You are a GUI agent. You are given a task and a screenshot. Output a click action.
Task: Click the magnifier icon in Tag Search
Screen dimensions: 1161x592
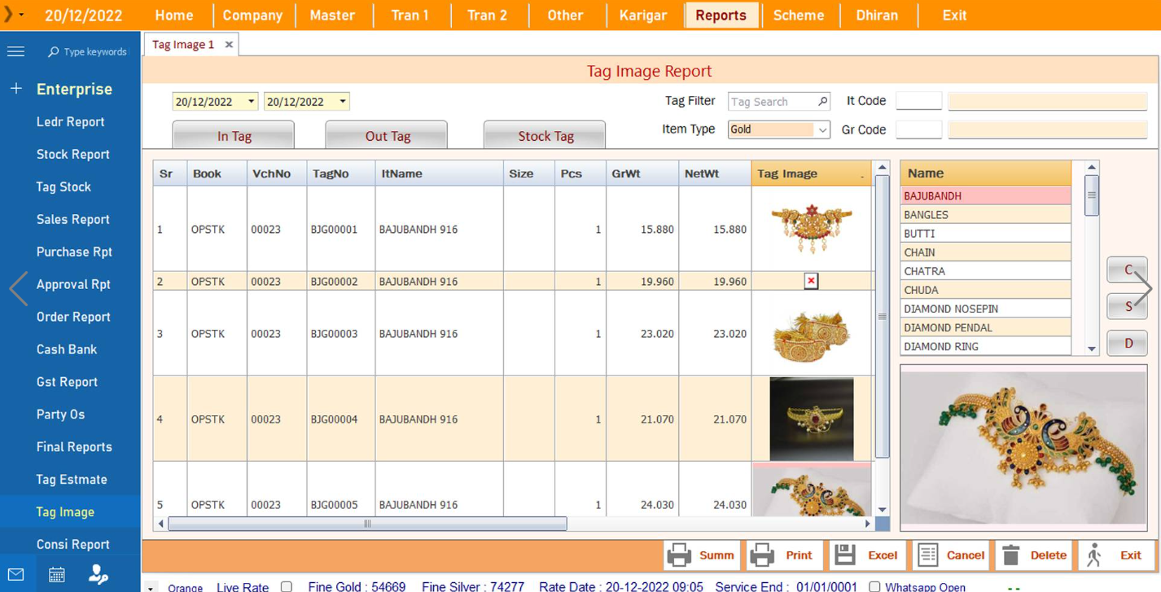tap(822, 102)
